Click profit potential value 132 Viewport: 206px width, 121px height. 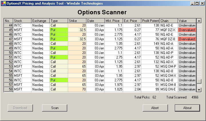pos(150,62)
